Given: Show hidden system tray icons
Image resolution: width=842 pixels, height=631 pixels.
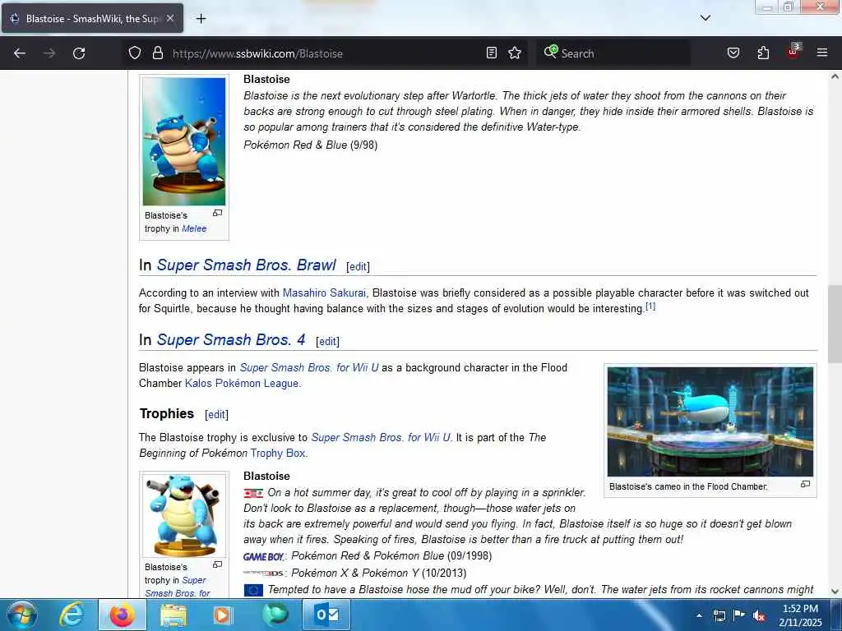Looking at the screenshot, I should coord(699,615).
